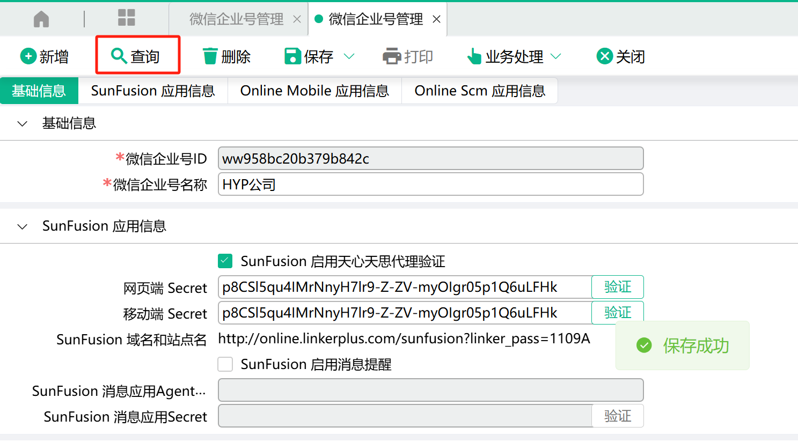Open the 保存 dropdown arrow
Image resolution: width=798 pixels, height=442 pixels.
pos(349,56)
